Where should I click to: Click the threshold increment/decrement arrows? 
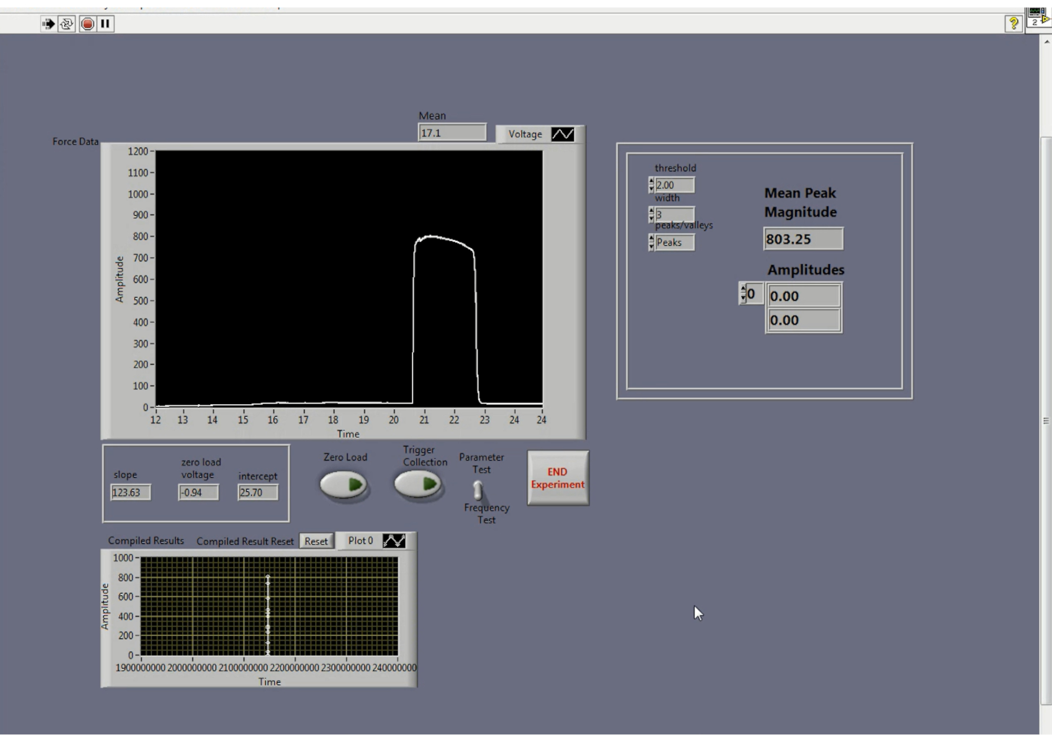pos(651,185)
